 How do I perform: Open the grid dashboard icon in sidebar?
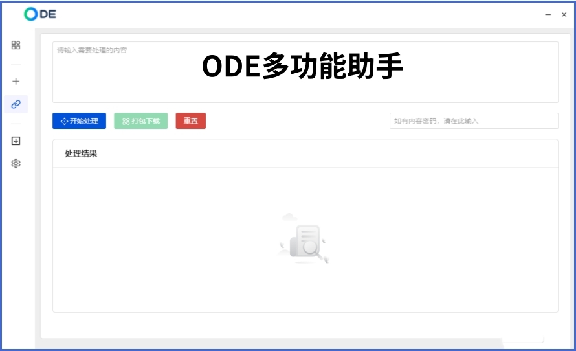click(16, 45)
